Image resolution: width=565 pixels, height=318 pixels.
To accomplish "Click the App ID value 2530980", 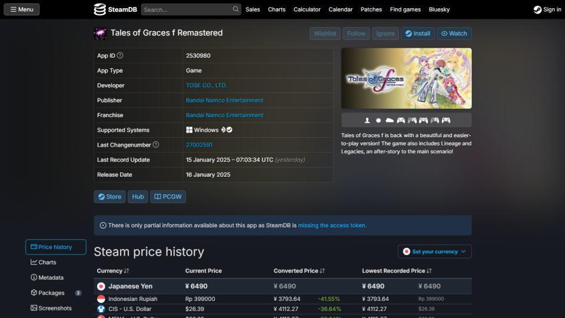I will 198,55.
